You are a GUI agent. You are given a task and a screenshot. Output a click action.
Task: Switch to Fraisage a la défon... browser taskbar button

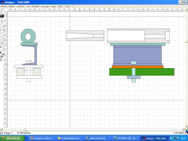(42, 138)
